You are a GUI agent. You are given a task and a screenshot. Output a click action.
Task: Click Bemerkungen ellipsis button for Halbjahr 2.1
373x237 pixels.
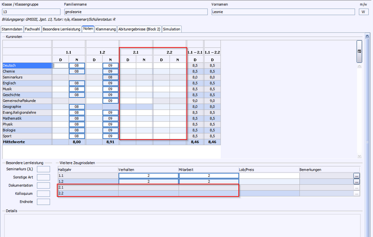coord(357,187)
